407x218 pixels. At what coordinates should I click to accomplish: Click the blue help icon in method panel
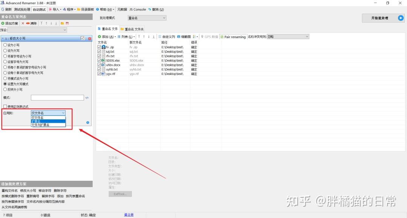(x=88, y=123)
